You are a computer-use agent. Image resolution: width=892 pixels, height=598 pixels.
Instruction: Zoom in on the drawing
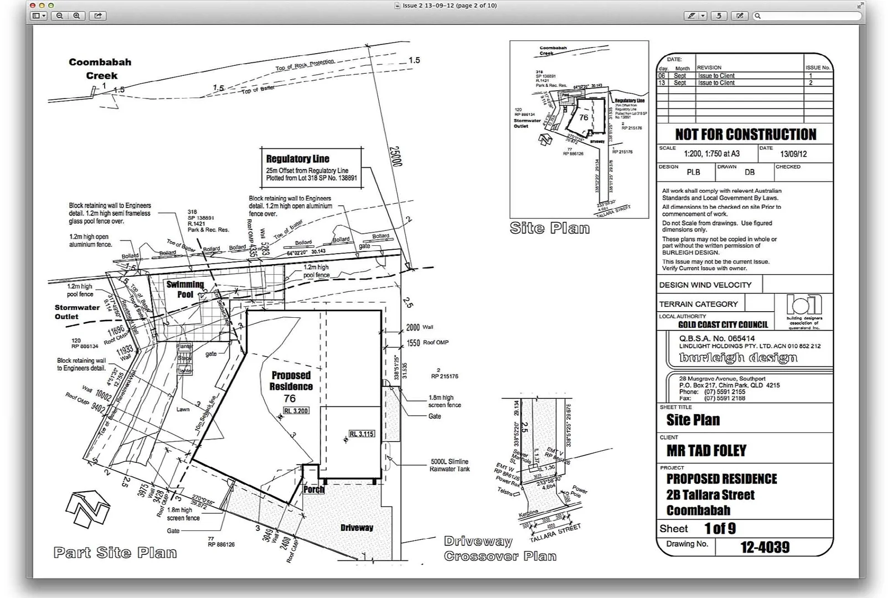[76, 16]
